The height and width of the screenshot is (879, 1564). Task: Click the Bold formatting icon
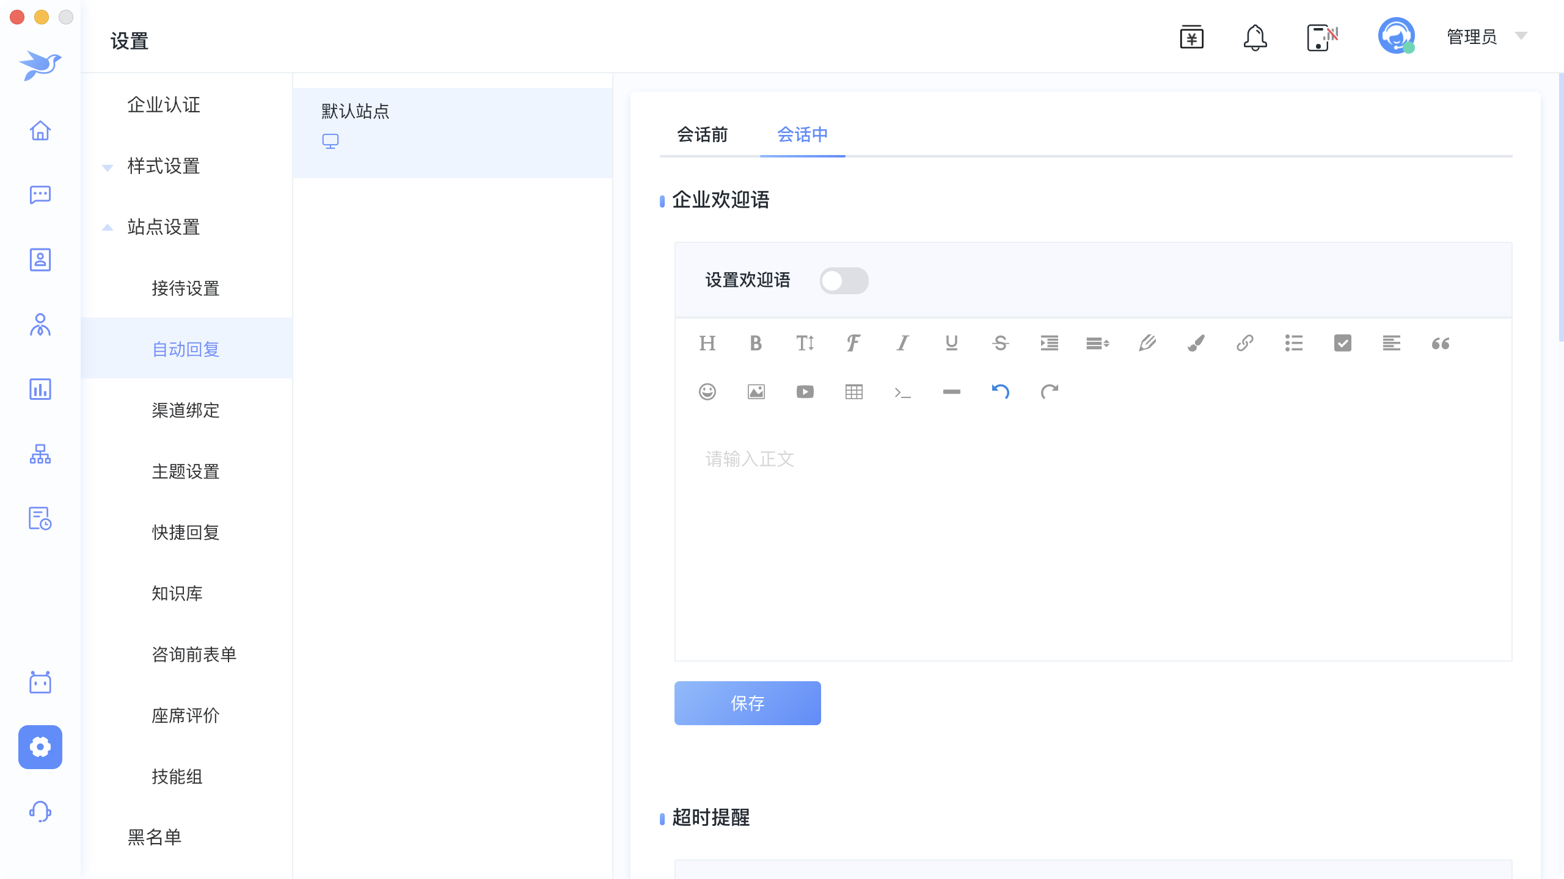click(756, 343)
